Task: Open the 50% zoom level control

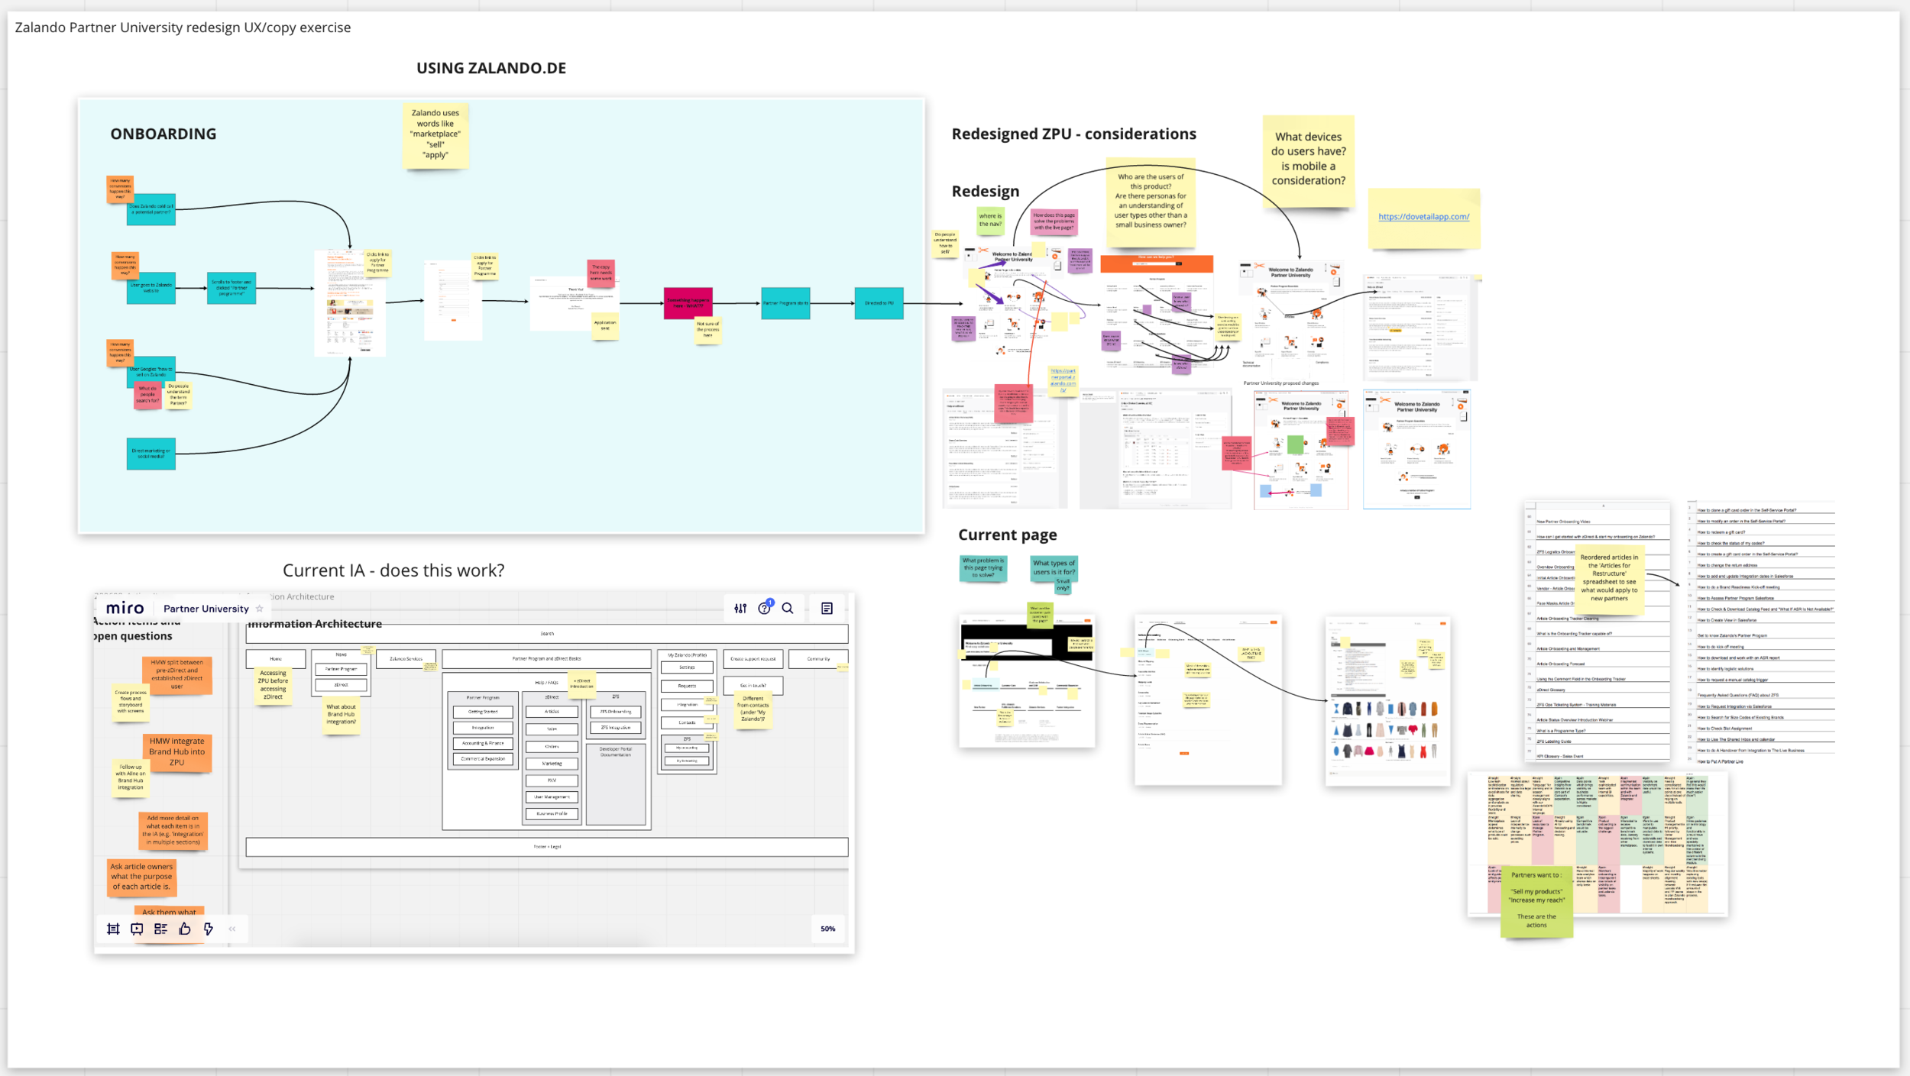Action: pos(828,929)
